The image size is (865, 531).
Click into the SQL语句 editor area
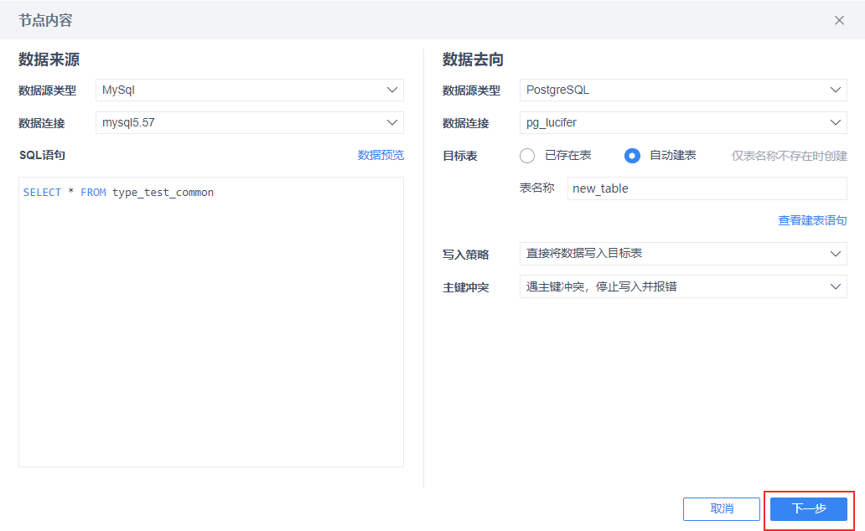(211, 322)
